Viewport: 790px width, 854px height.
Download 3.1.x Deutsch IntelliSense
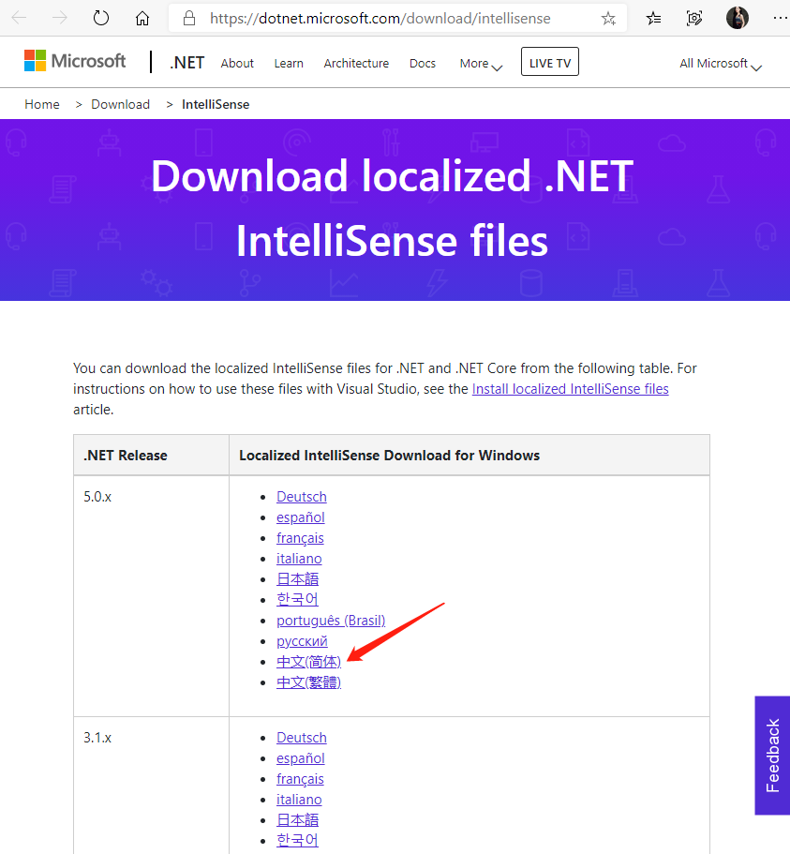(x=302, y=738)
